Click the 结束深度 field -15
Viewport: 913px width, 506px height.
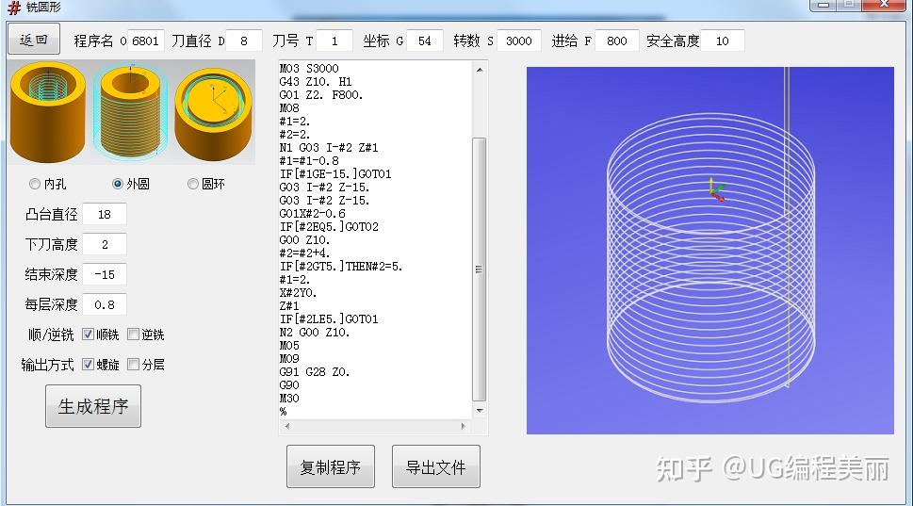click(x=105, y=274)
